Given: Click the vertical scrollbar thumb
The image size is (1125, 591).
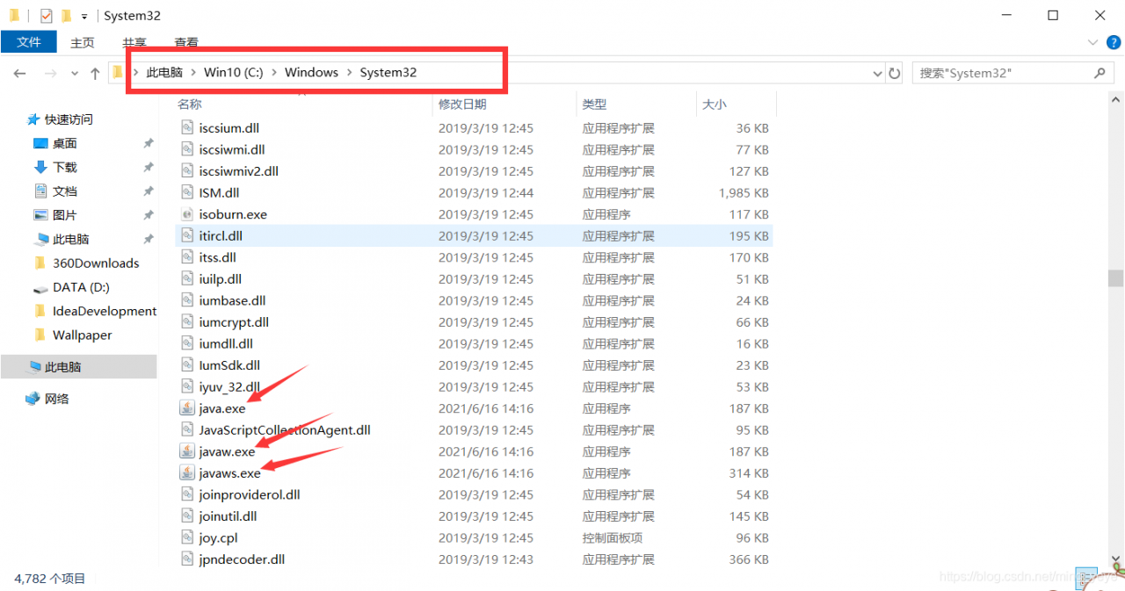Looking at the screenshot, I should tap(1115, 277).
